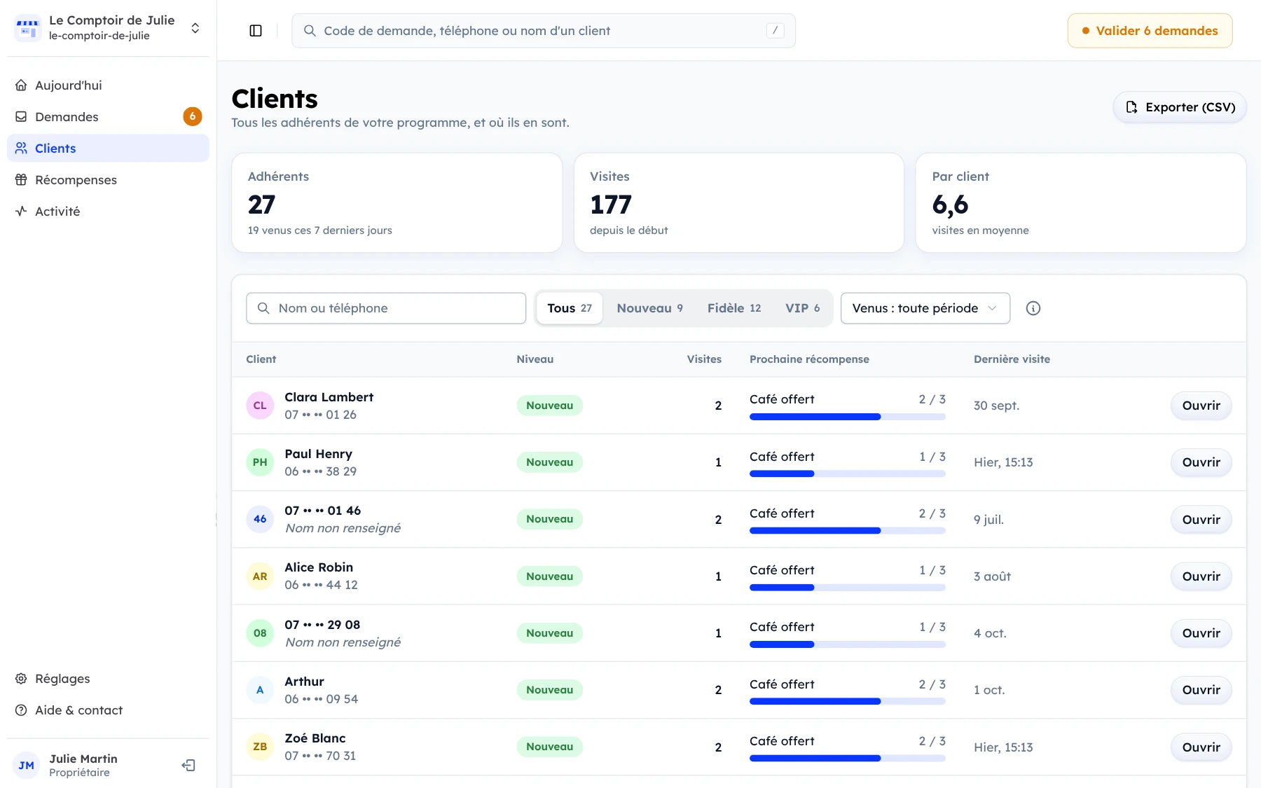This screenshot has height=788, width=1261.
Task: Open the 'Venus : toute période' dropdown
Action: 925,308
